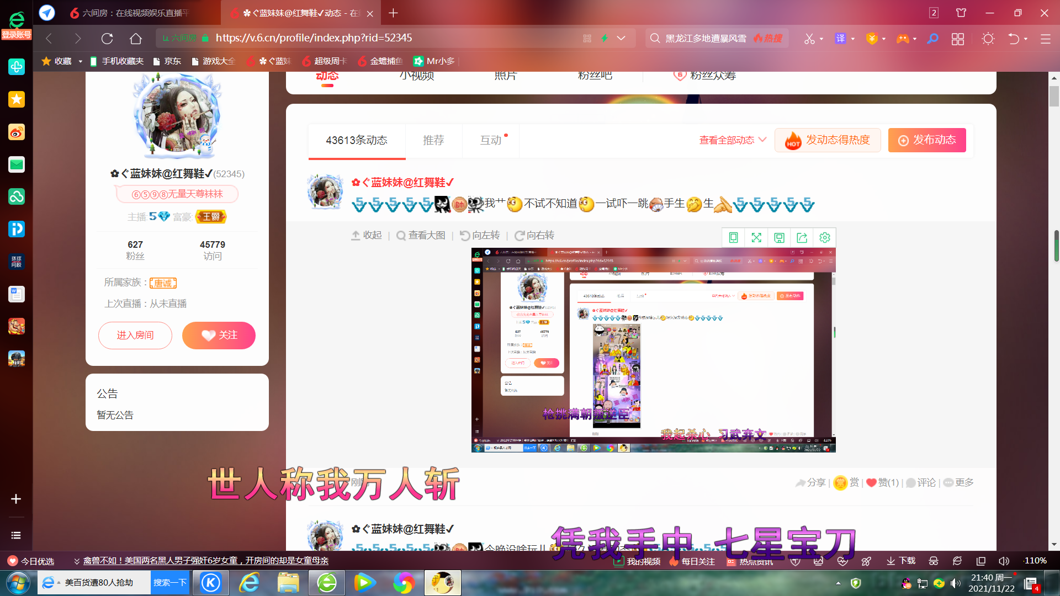Toggle the status bar sound speaker icon
The width and height of the screenshot is (1060, 596).
[x=1004, y=561]
